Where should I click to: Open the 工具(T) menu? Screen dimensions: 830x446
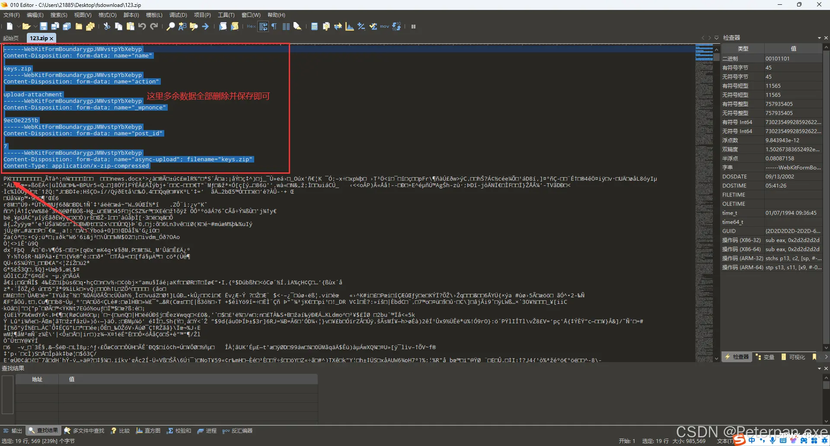pyautogui.click(x=226, y=15)
